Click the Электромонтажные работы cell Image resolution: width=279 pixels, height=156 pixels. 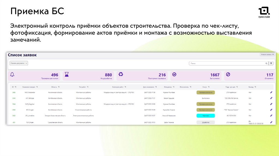point(83,116)
